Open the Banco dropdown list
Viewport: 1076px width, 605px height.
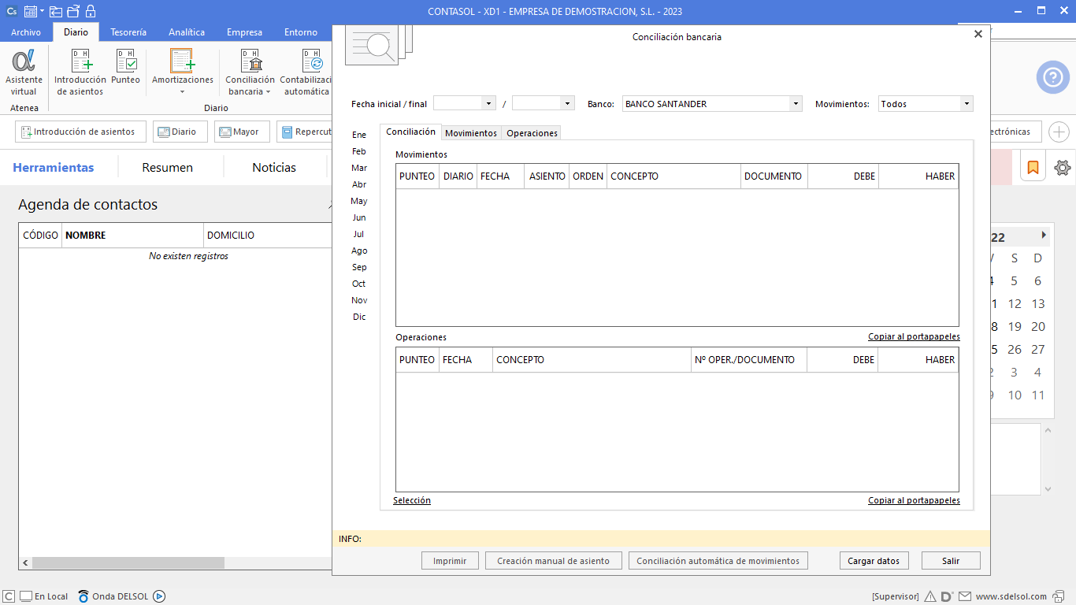pyautogui.click(x=796, y=104)
